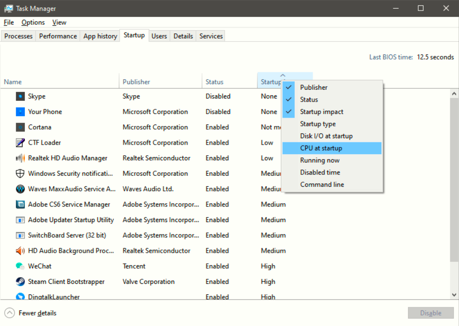This screenshot has height=326, width=459.
Task: Switch to the Details tab
Action: (183, 36)
